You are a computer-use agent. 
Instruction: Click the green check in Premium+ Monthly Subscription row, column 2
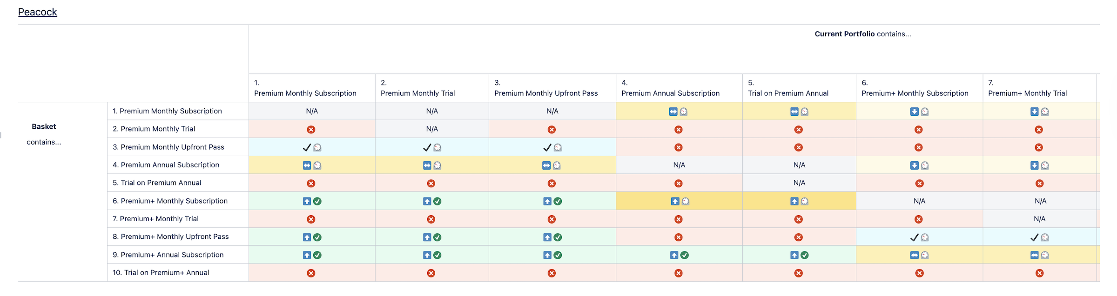pos(437,201)
